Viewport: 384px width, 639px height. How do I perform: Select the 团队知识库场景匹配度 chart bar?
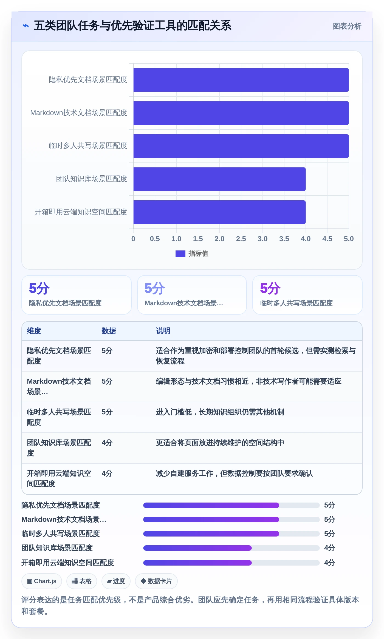tap(219, 179)
